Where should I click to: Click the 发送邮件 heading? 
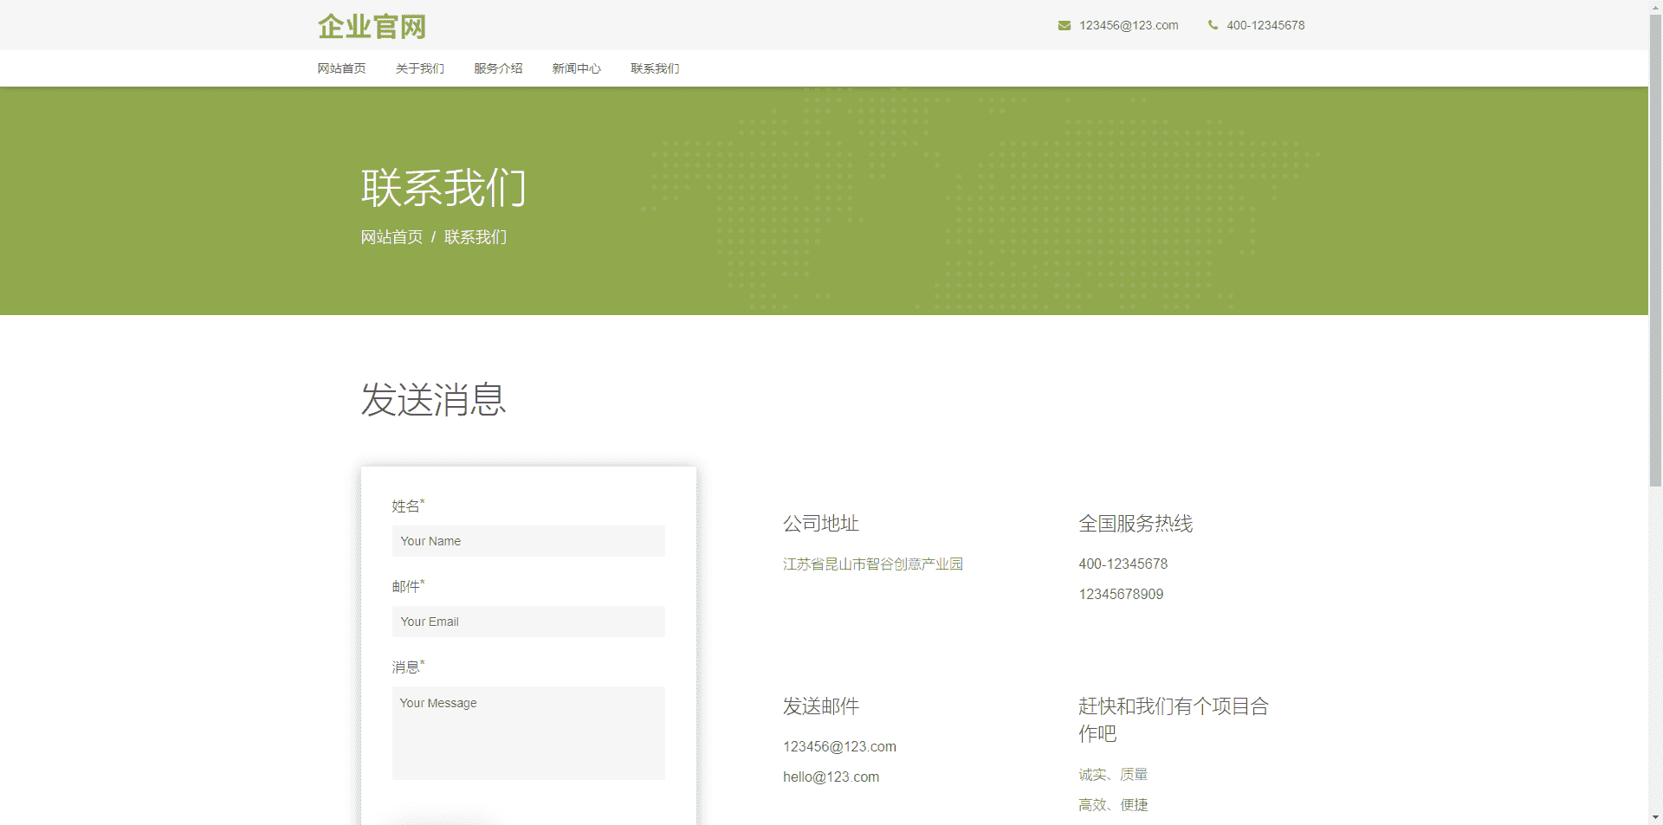tap(821, 706)
